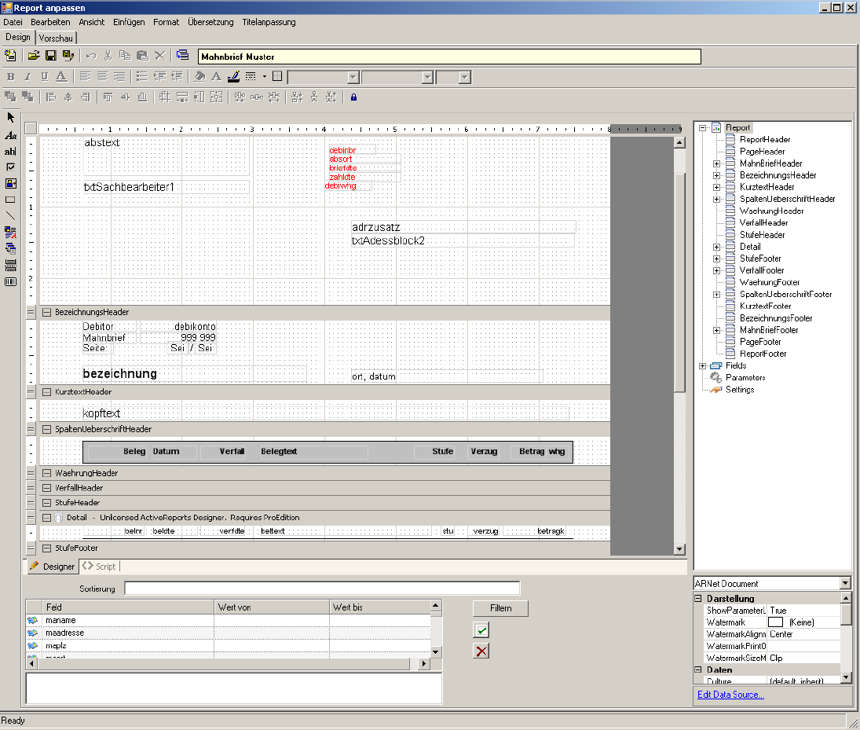Select the CheckBox tool in toolbox

[10, 167]
